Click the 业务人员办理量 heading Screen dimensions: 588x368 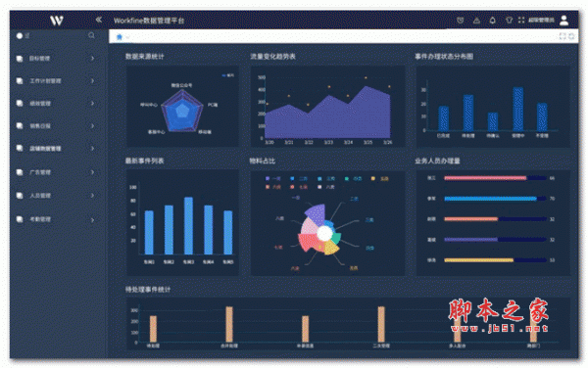point(437,161)
